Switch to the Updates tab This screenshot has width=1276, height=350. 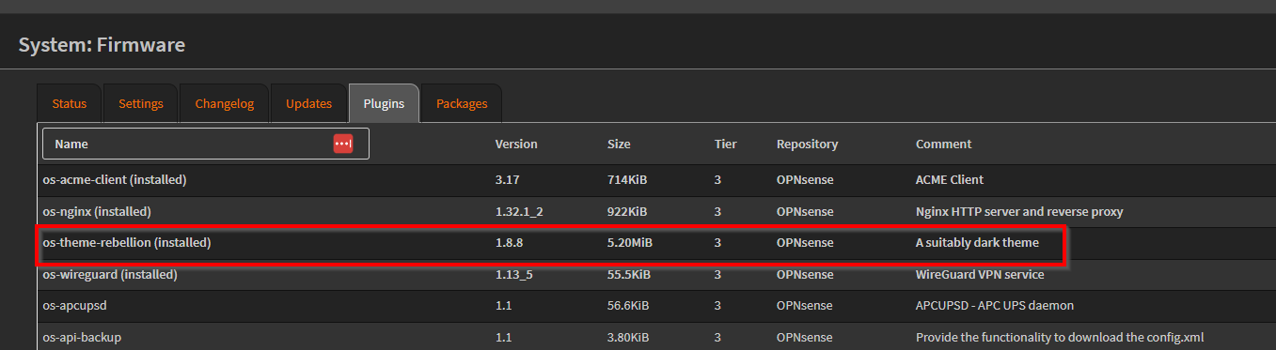click(309, 103)
